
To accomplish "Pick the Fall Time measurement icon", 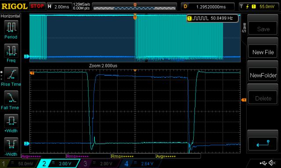I will click(11, 98).
